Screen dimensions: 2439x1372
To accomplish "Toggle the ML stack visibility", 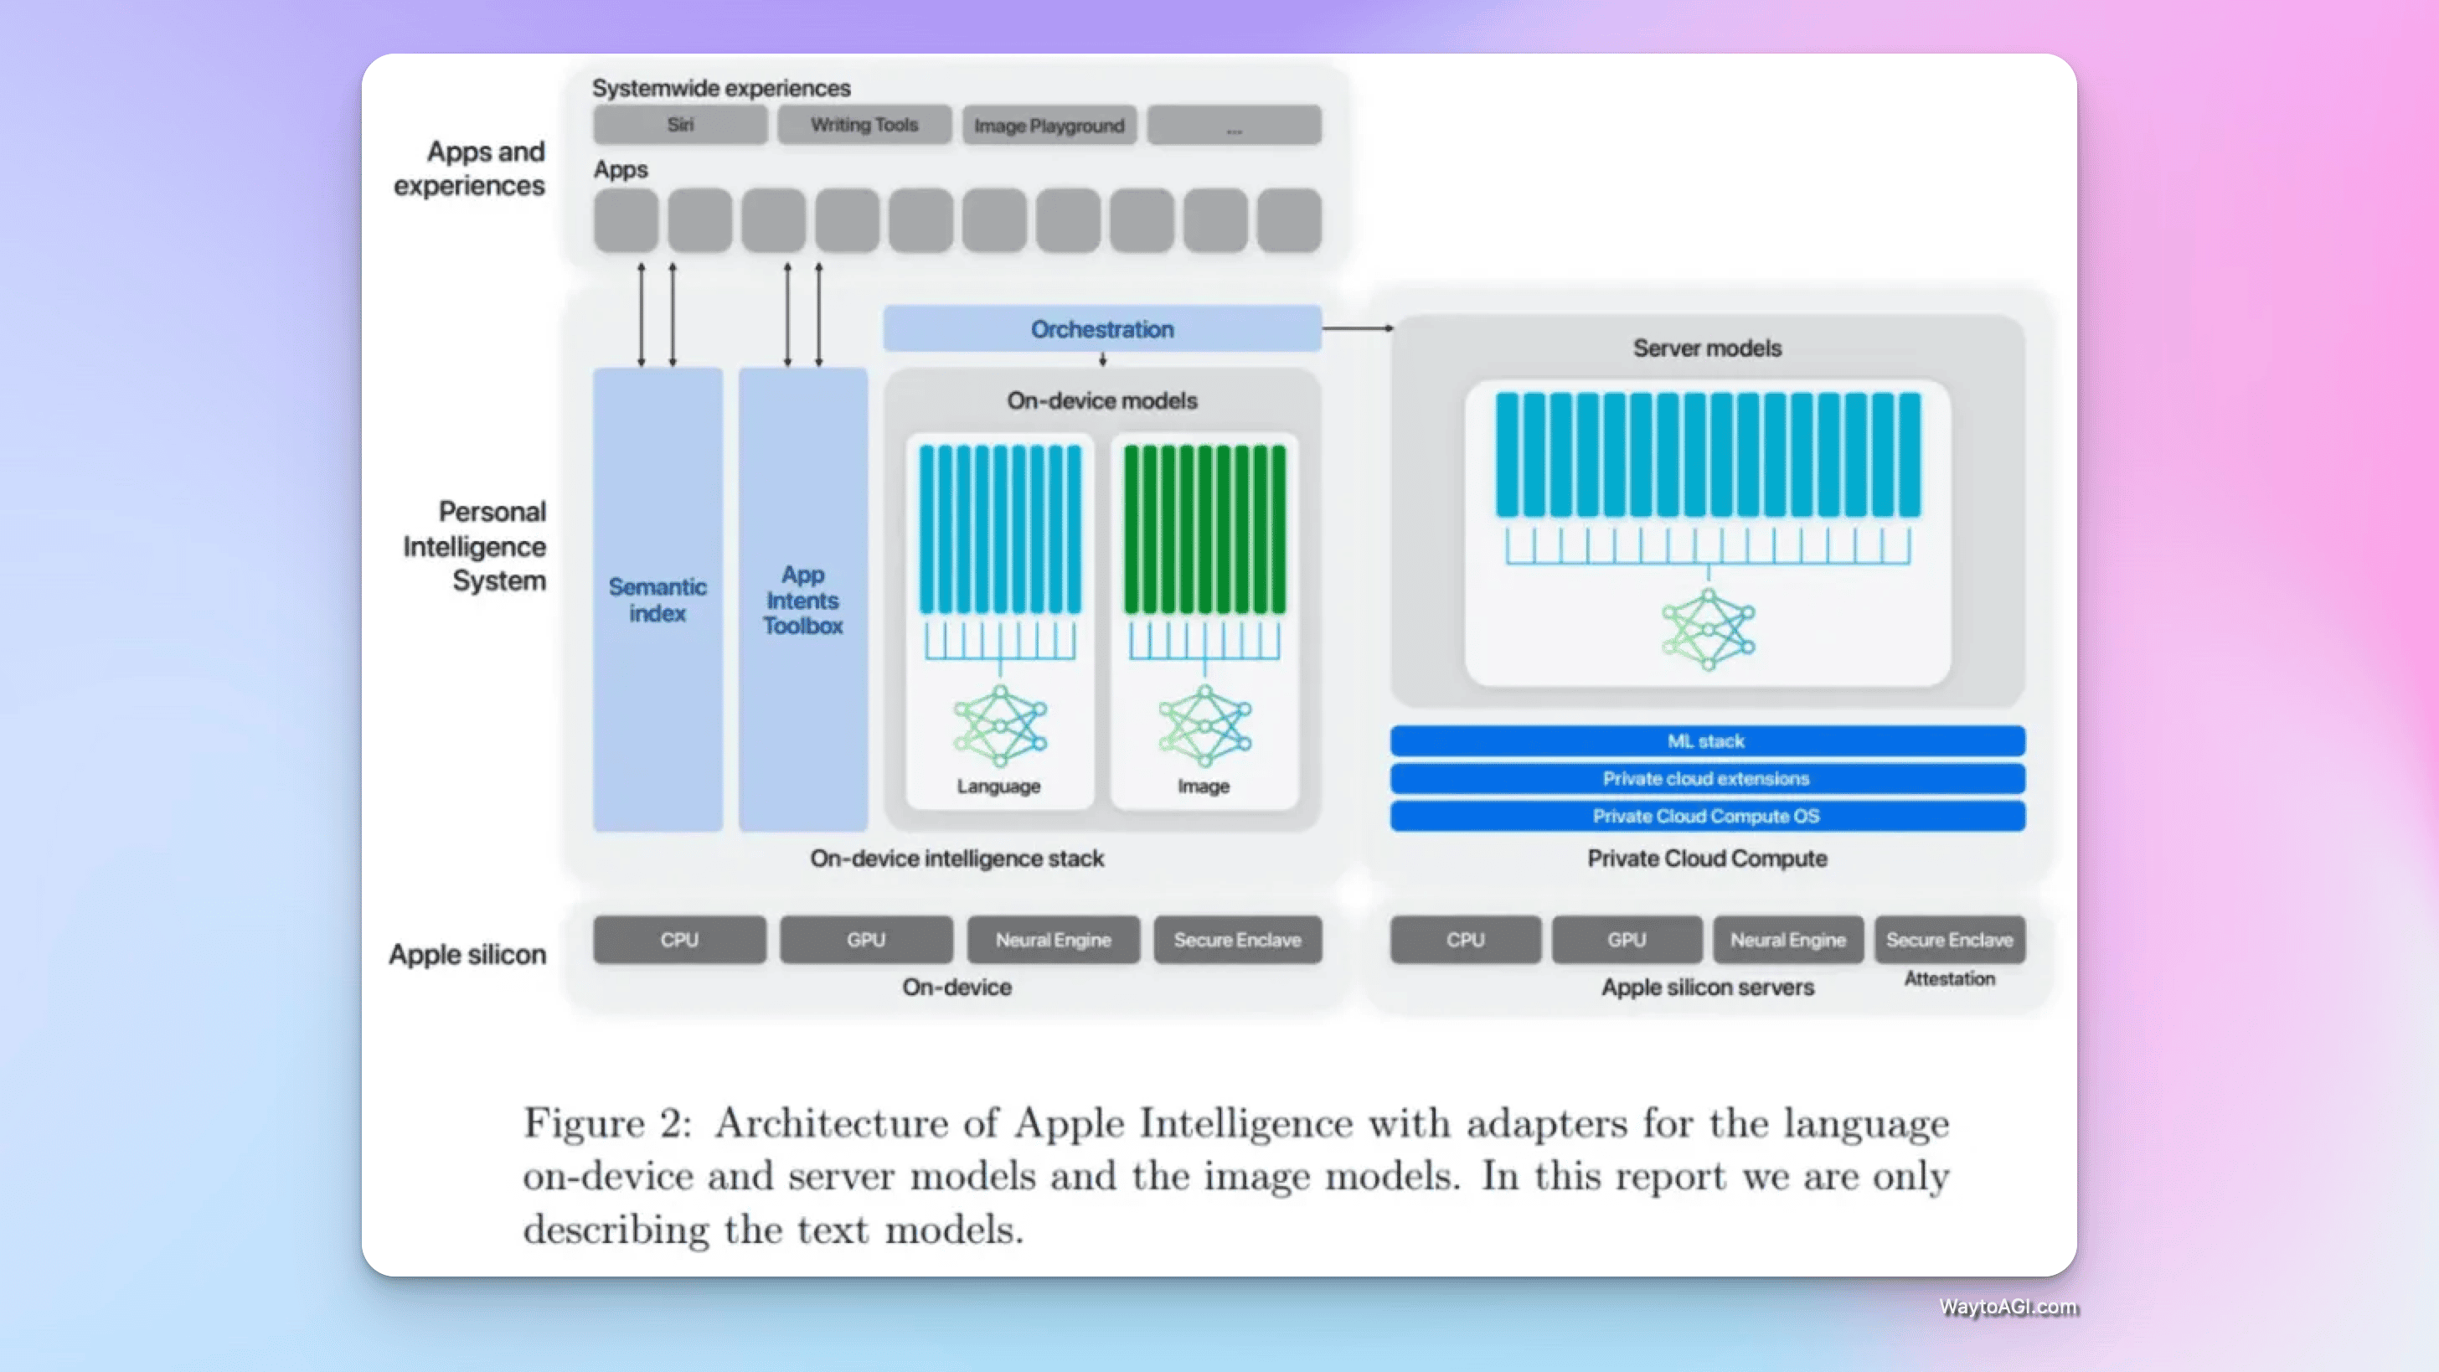I will coord(1705,740).
